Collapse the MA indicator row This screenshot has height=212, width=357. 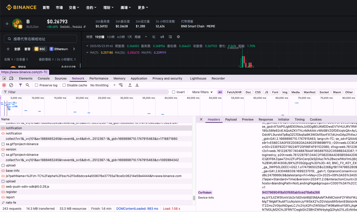(88, 52)
